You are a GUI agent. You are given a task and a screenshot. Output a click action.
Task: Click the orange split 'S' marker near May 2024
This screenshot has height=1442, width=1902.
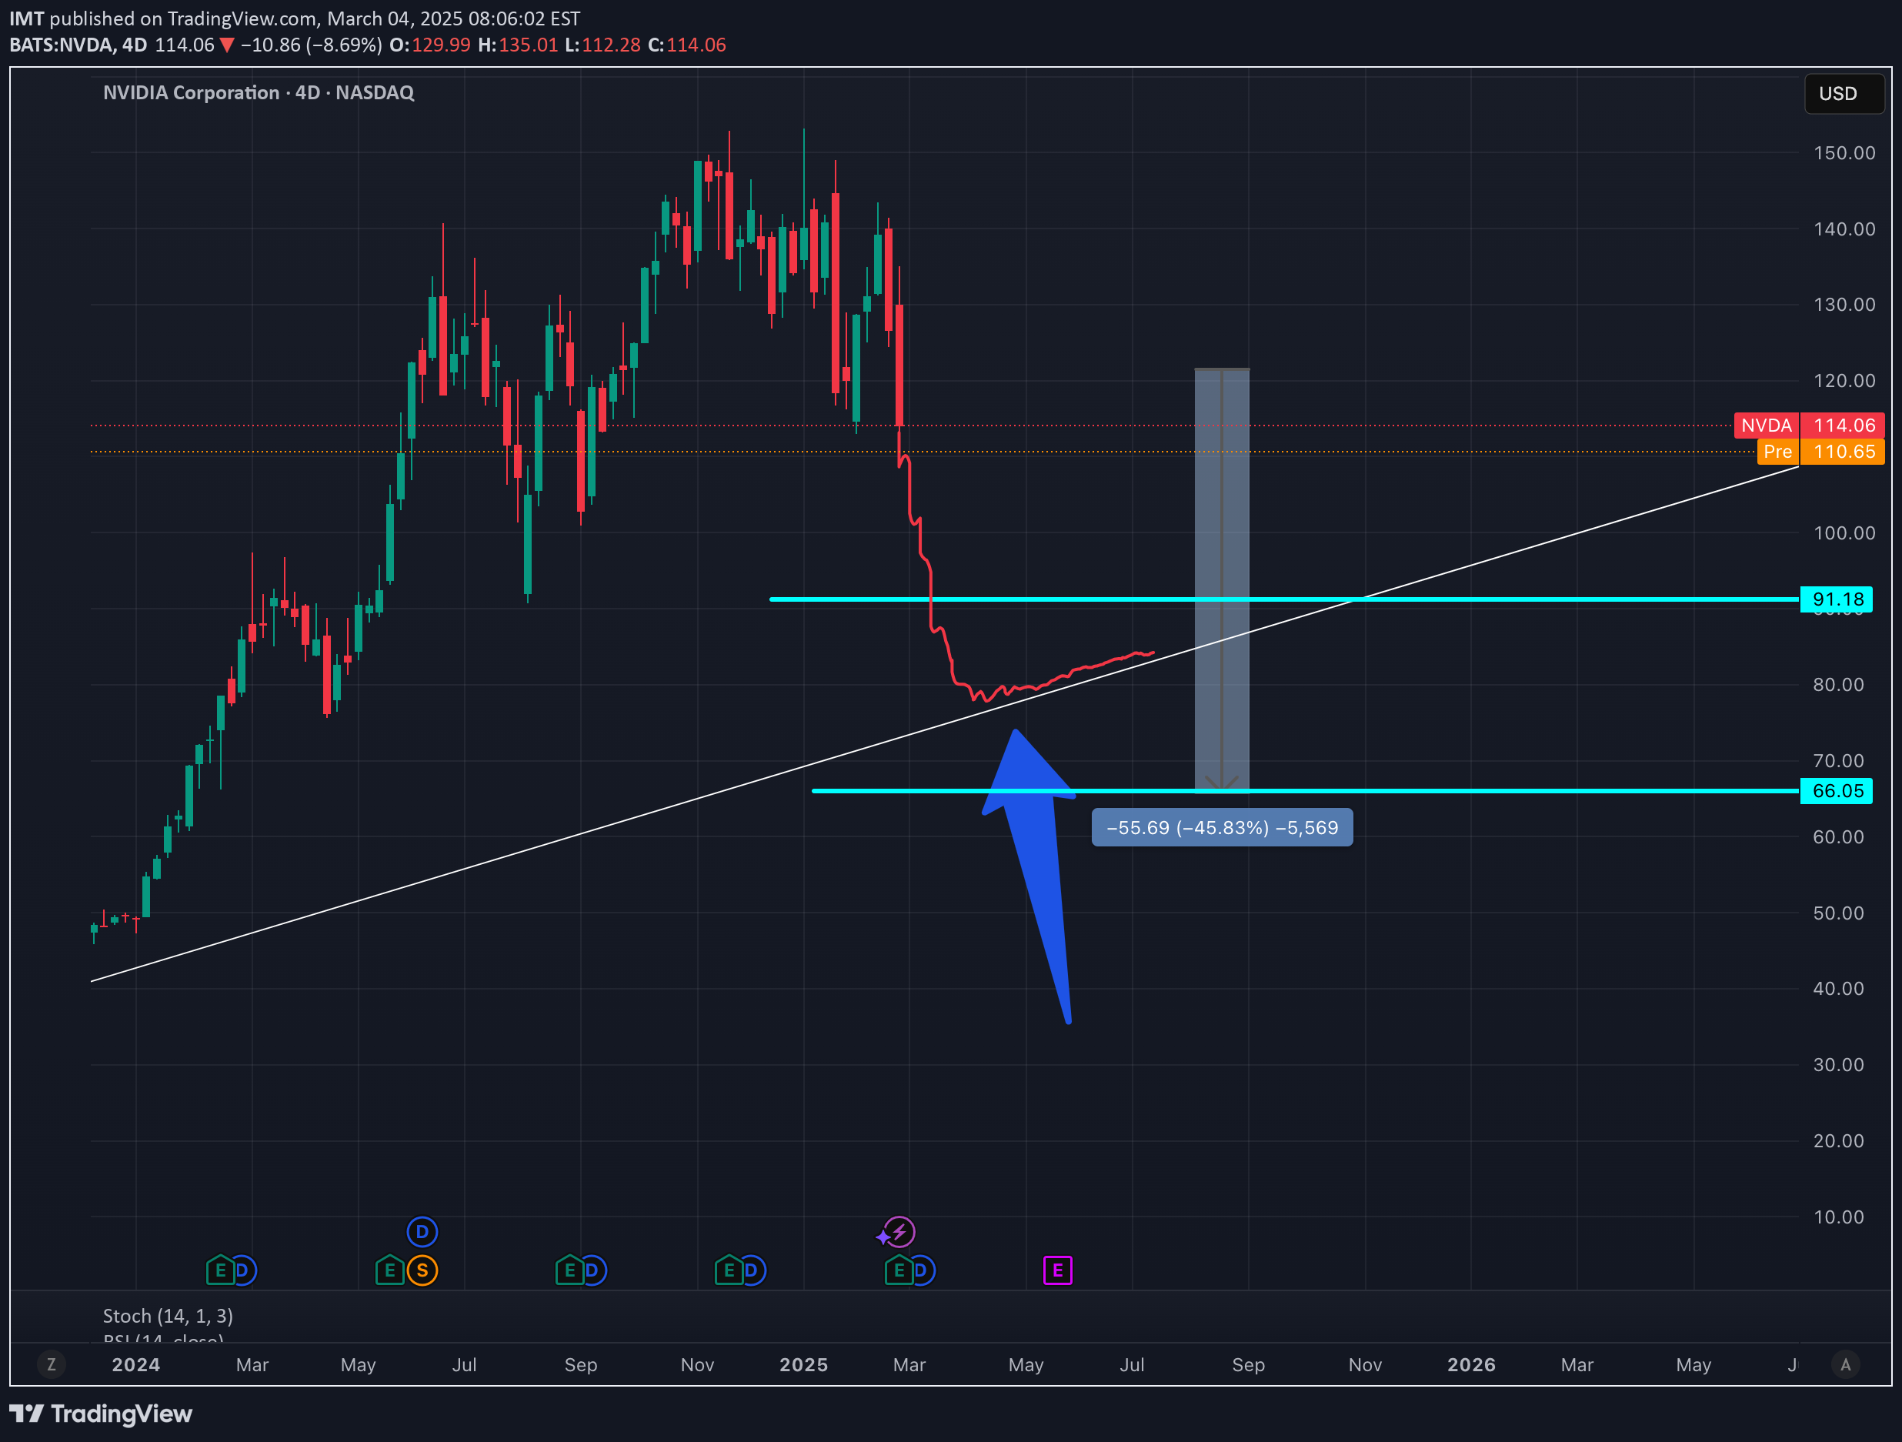coord(422,1270)
